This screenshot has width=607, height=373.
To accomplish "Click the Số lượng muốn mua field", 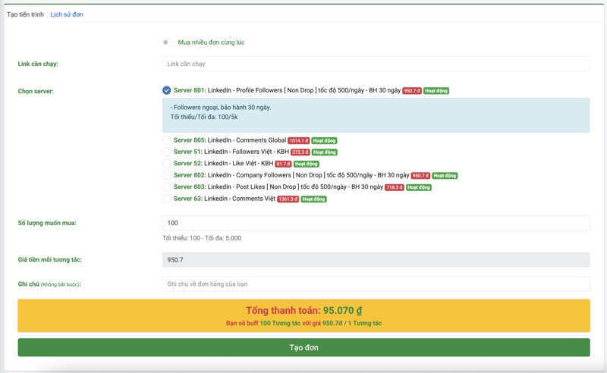I will (x=376, y=223).
